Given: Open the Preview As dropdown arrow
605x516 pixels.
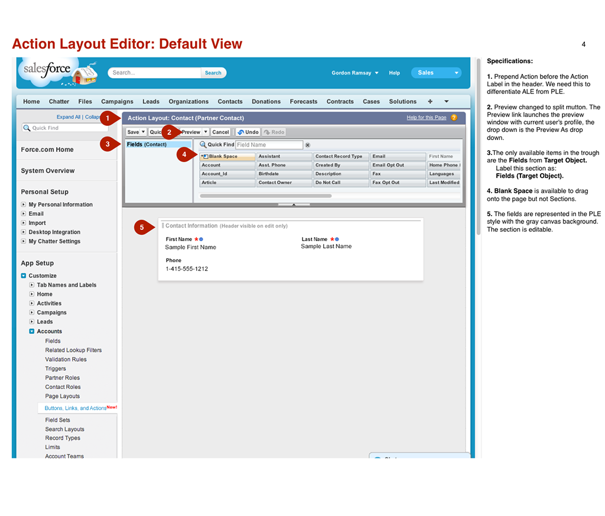Looking at the screenshot, I should coord(206,132).
